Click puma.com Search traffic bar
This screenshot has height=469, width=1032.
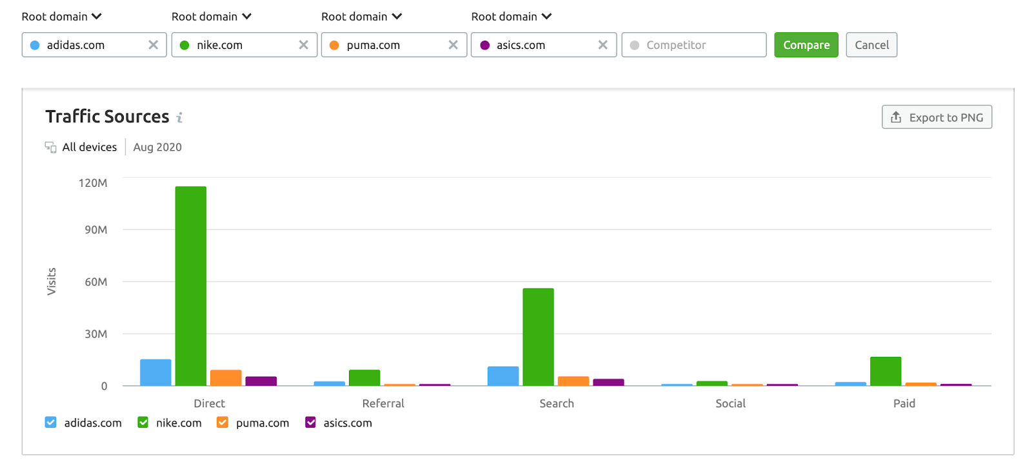coord(573,381)
